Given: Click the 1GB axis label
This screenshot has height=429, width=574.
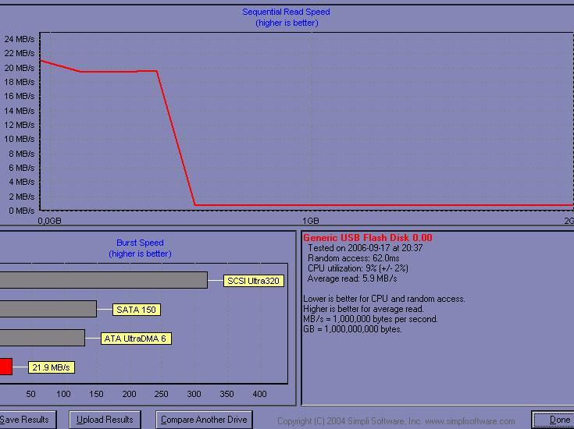Looking at the screenshot, I should pos(311,221).
